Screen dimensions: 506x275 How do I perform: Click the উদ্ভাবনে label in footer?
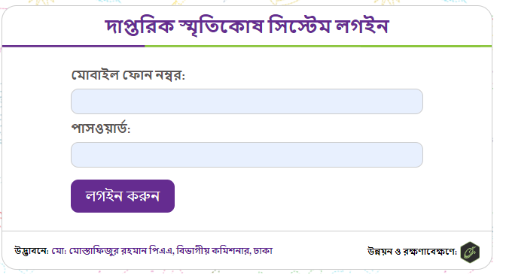pos(32,251)
